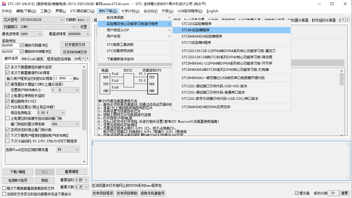Click the 下载/编程 button
Screen dimensions: 352x198
click(18, 172)
